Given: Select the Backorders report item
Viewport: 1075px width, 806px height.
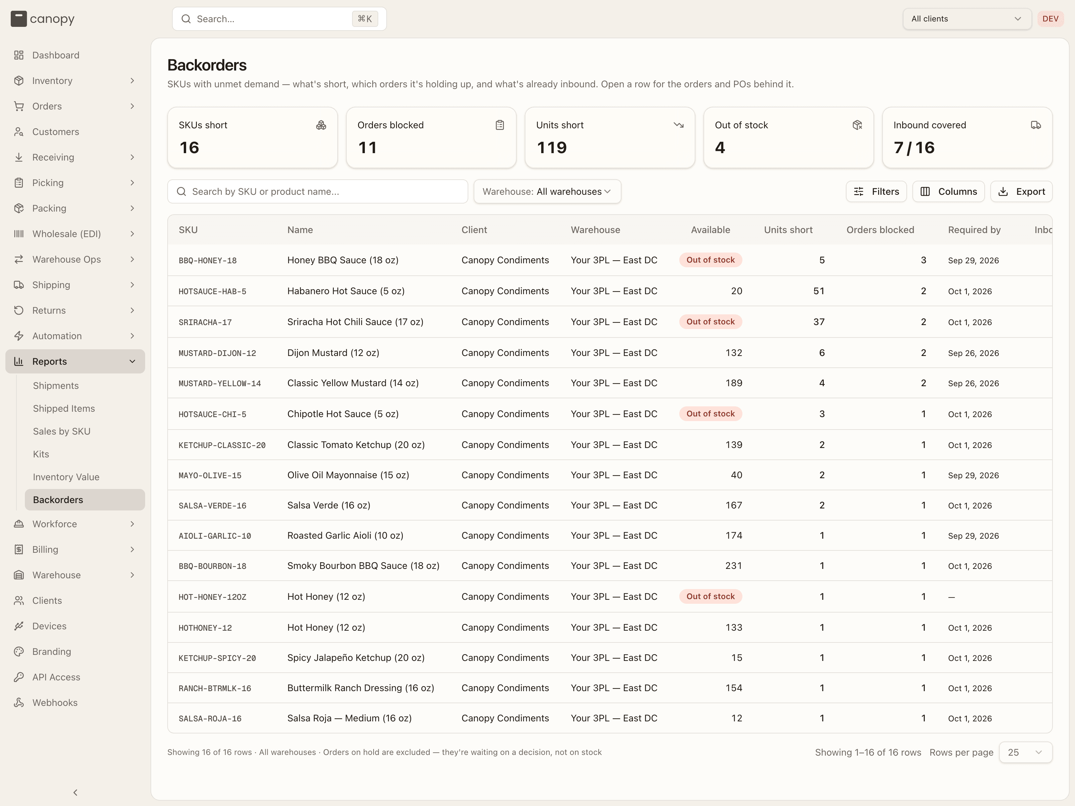Looking at the screenshot, I should click(85, 500).
